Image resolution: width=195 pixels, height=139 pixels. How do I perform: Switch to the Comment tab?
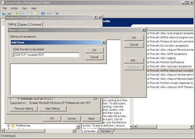tap(36, 24)
